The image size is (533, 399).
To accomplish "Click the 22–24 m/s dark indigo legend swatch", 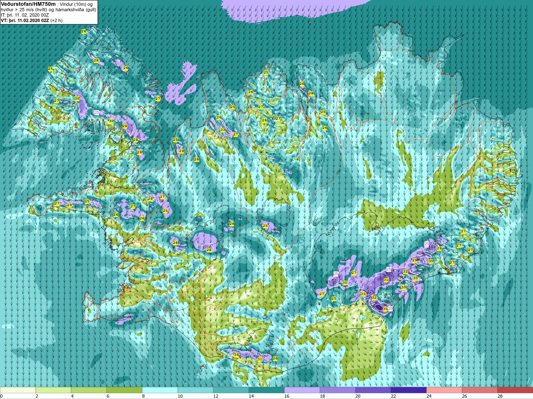I will (x=409, y=390).
